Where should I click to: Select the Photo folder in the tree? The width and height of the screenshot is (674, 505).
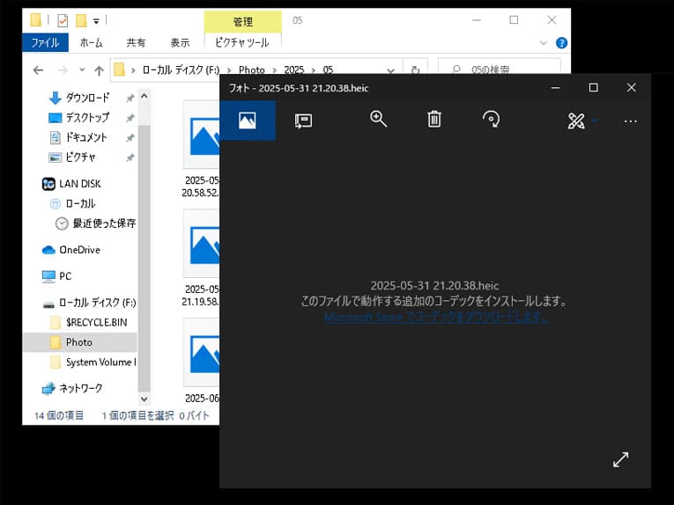click(79, 342)
